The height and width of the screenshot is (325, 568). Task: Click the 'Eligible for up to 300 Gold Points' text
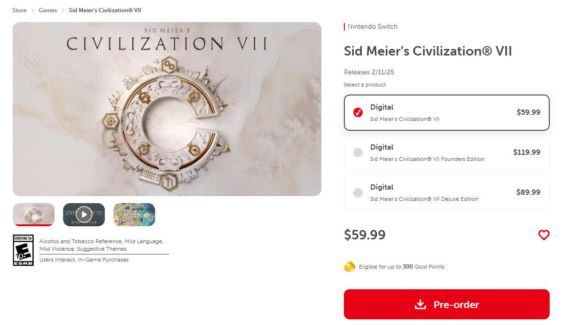pos(402,267)
